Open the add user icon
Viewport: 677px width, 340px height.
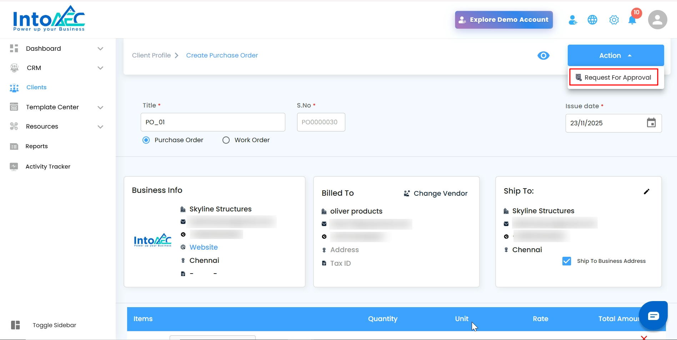coord(573,20)
